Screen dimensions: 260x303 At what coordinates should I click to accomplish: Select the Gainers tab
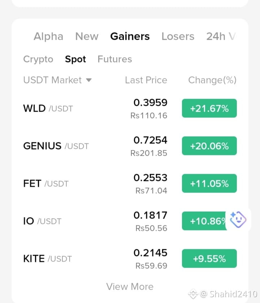pos(130,36)
